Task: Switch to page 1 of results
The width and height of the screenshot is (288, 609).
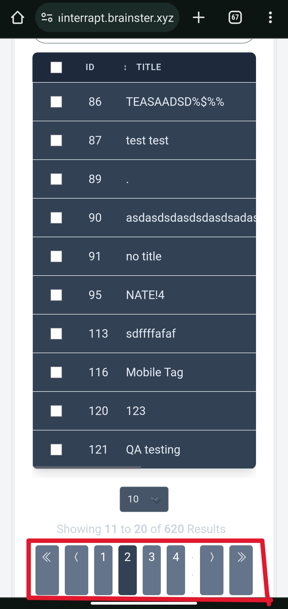Action: tap(103, 570)
